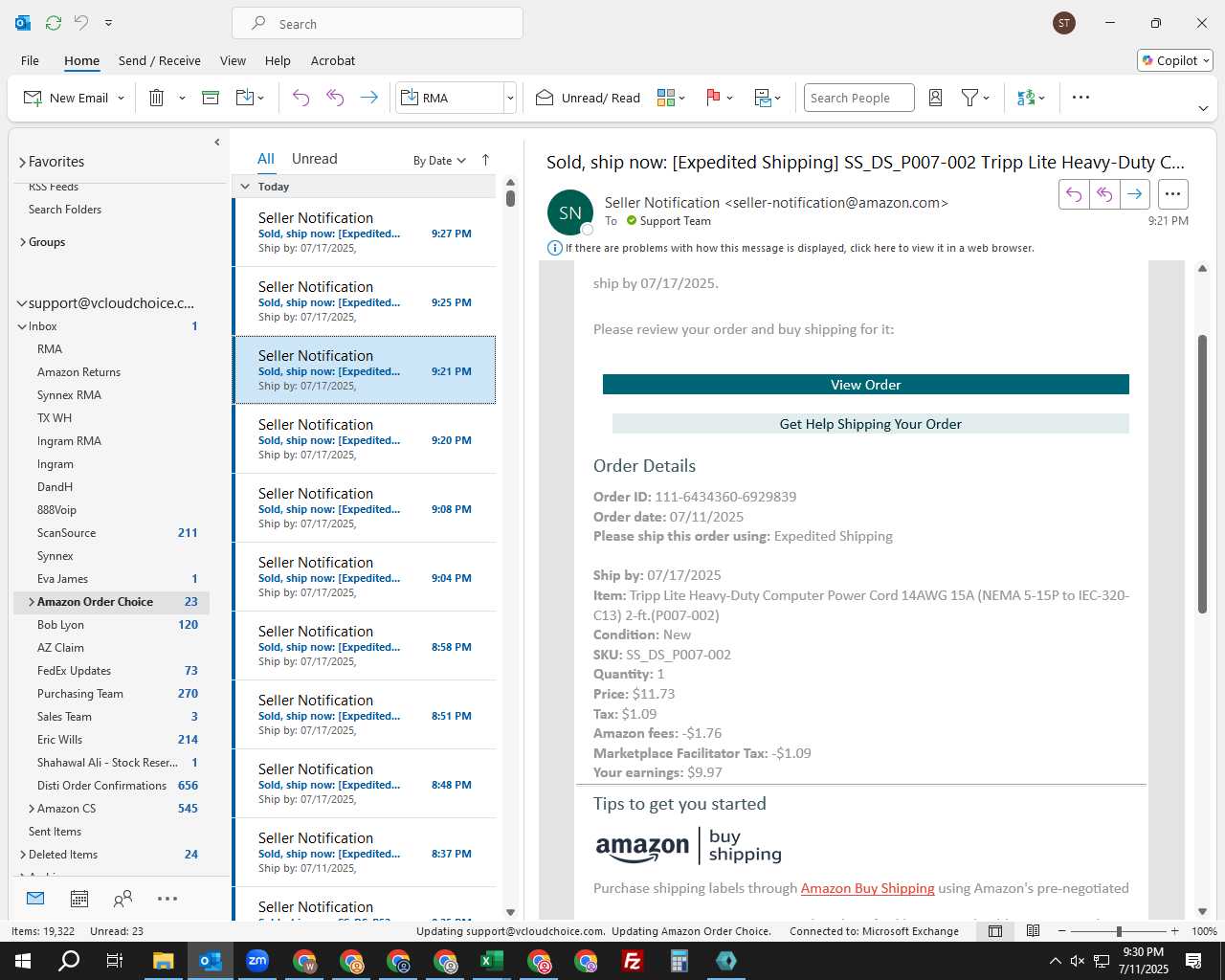Viewport: 1225px width, 980px height.
Task: Click the Move to folder icon
Action: [245, 98]
